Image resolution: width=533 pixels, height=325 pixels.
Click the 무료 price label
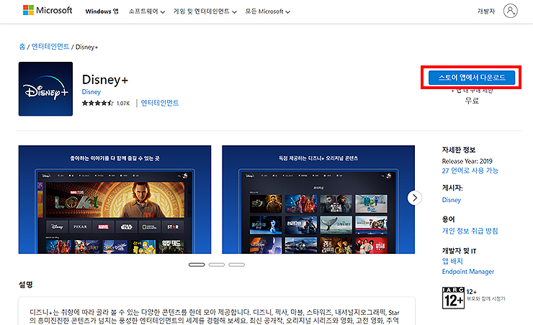(x=472, y=101)
